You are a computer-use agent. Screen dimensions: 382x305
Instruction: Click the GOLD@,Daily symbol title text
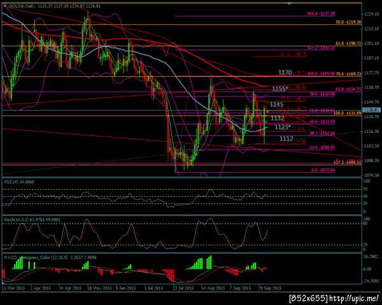(x=22, y=6)
